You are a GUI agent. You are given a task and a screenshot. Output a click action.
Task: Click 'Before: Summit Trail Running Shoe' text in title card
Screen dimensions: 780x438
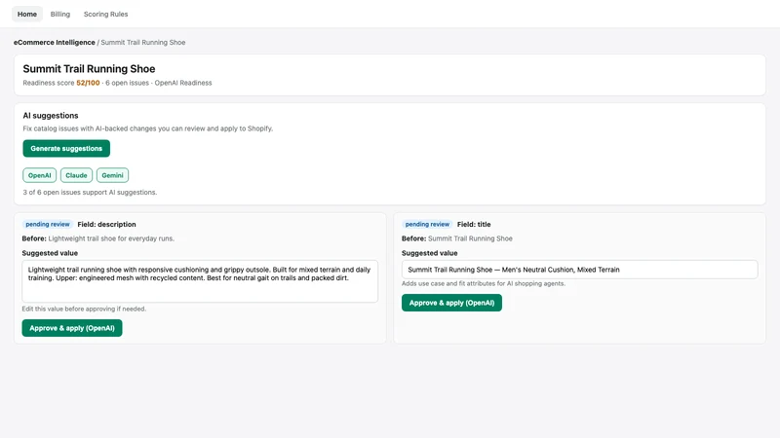coord(457,238)
